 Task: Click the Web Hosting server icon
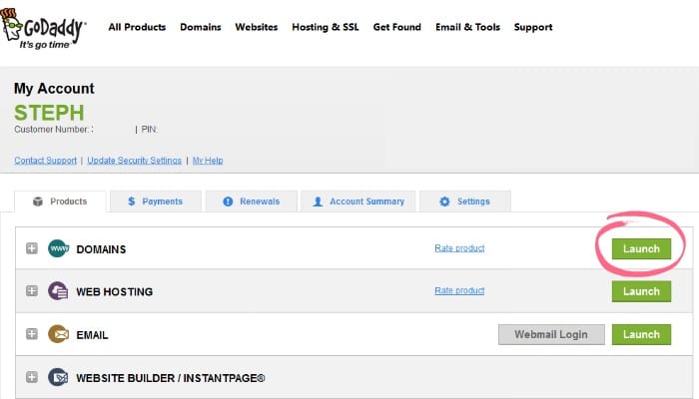coord(58,291)
